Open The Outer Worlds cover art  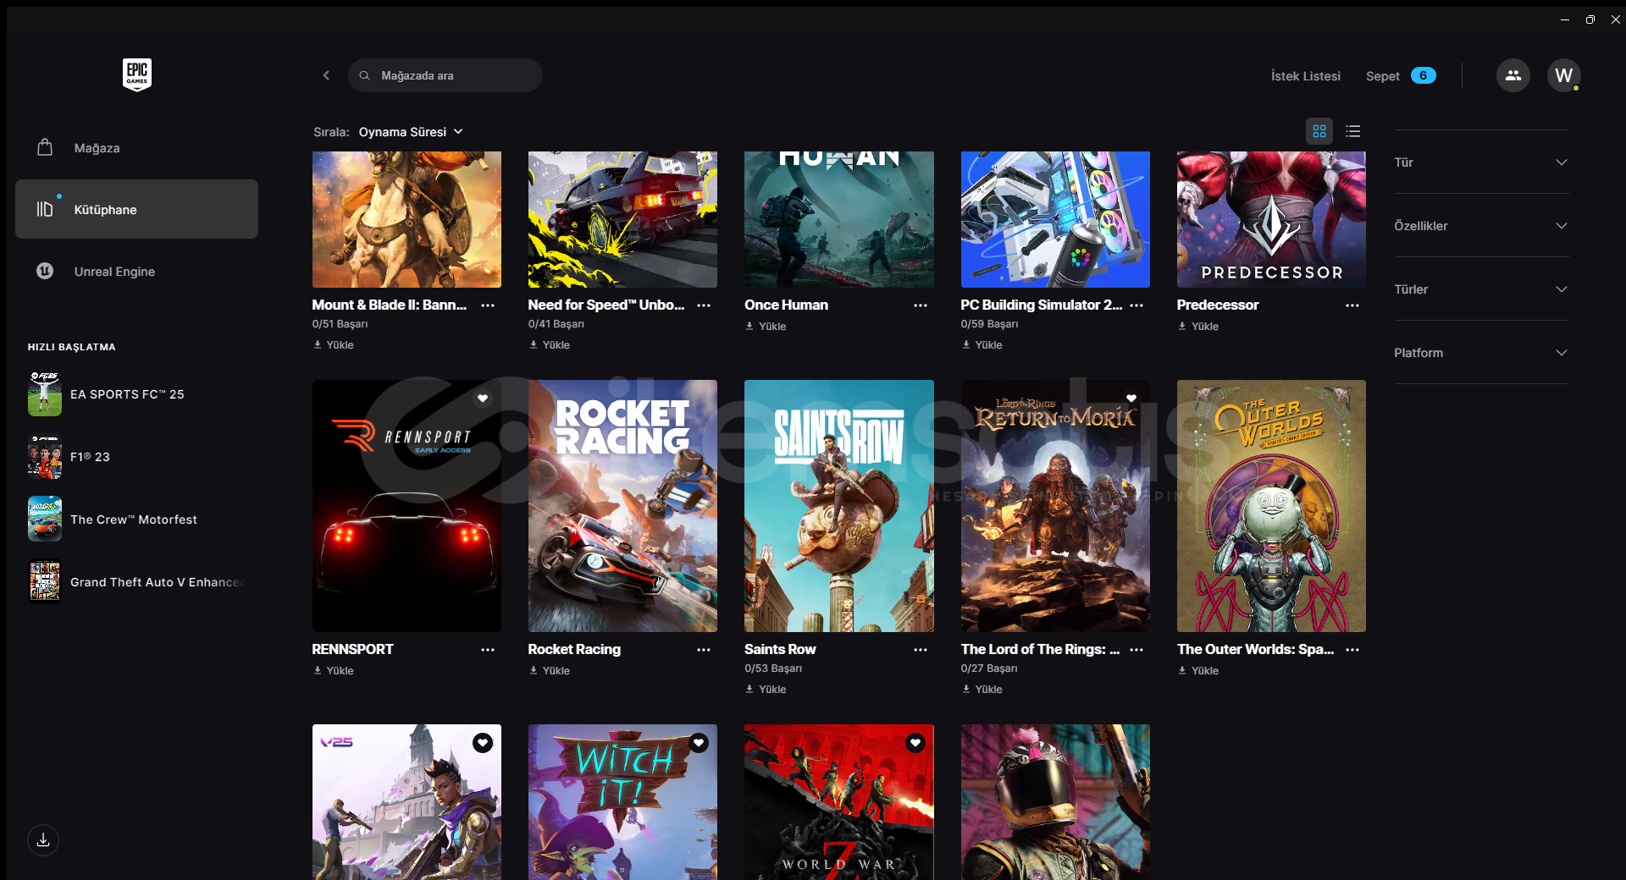coord(1271,506)
